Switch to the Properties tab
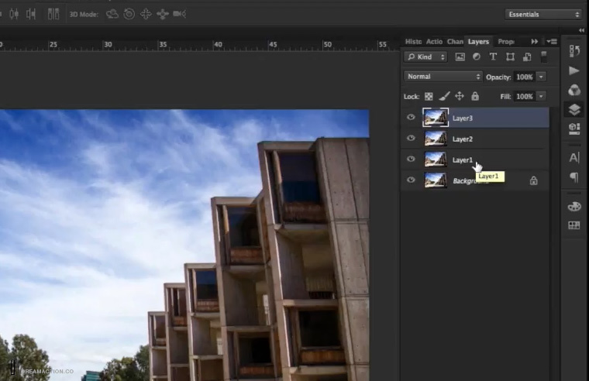The image size is (589, 381). coord(505,42)
